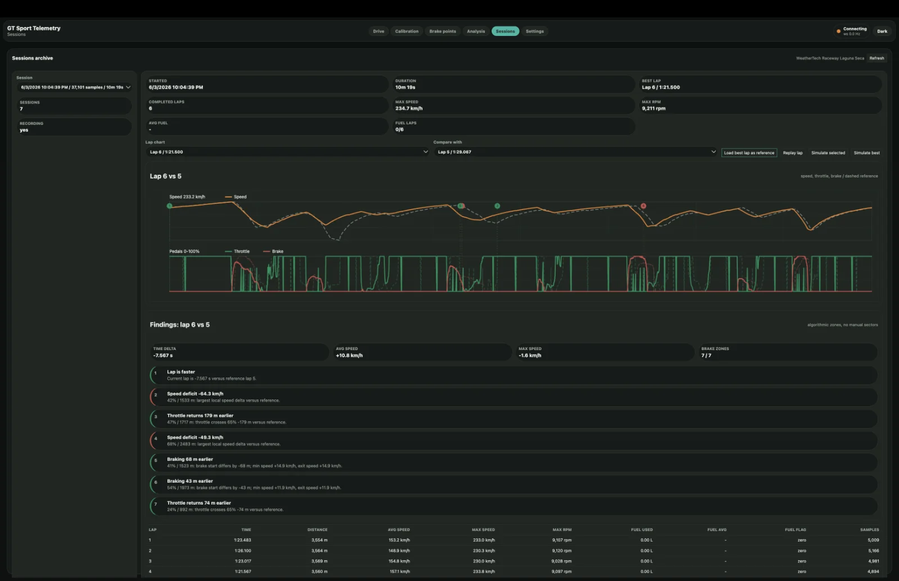Click the Simulate selected button

pos(828,153)
